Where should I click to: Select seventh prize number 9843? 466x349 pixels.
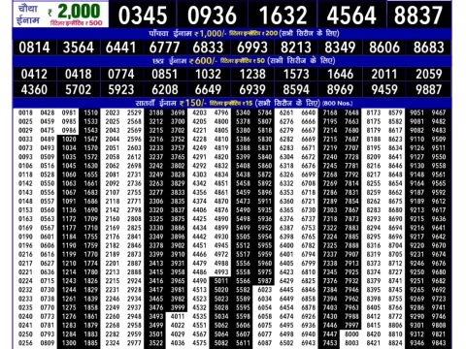pyautogui.click(x=439, y=343)
